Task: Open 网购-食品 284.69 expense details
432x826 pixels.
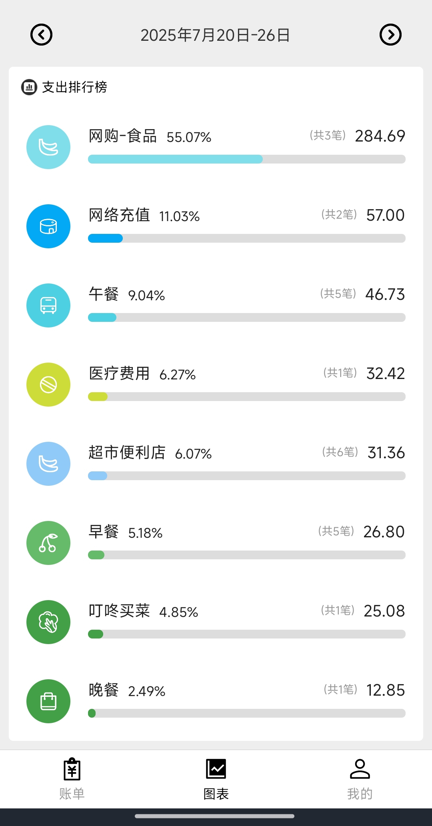Action: (x=380, y=136)
